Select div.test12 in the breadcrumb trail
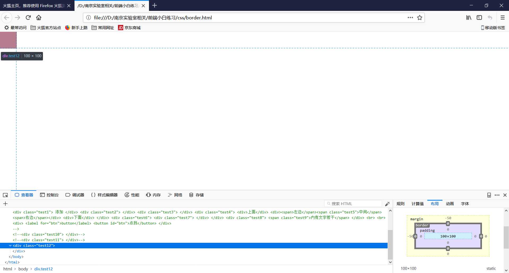The height and width of the screenshot is (273, 509). 43,269
